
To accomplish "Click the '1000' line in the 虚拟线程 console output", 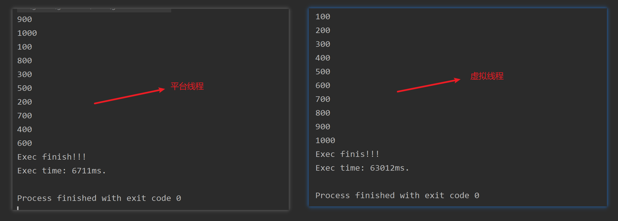I will click(x=325, y=141).
